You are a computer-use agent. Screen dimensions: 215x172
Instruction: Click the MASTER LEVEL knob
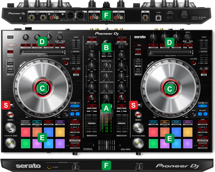click(x=107, y=65)
